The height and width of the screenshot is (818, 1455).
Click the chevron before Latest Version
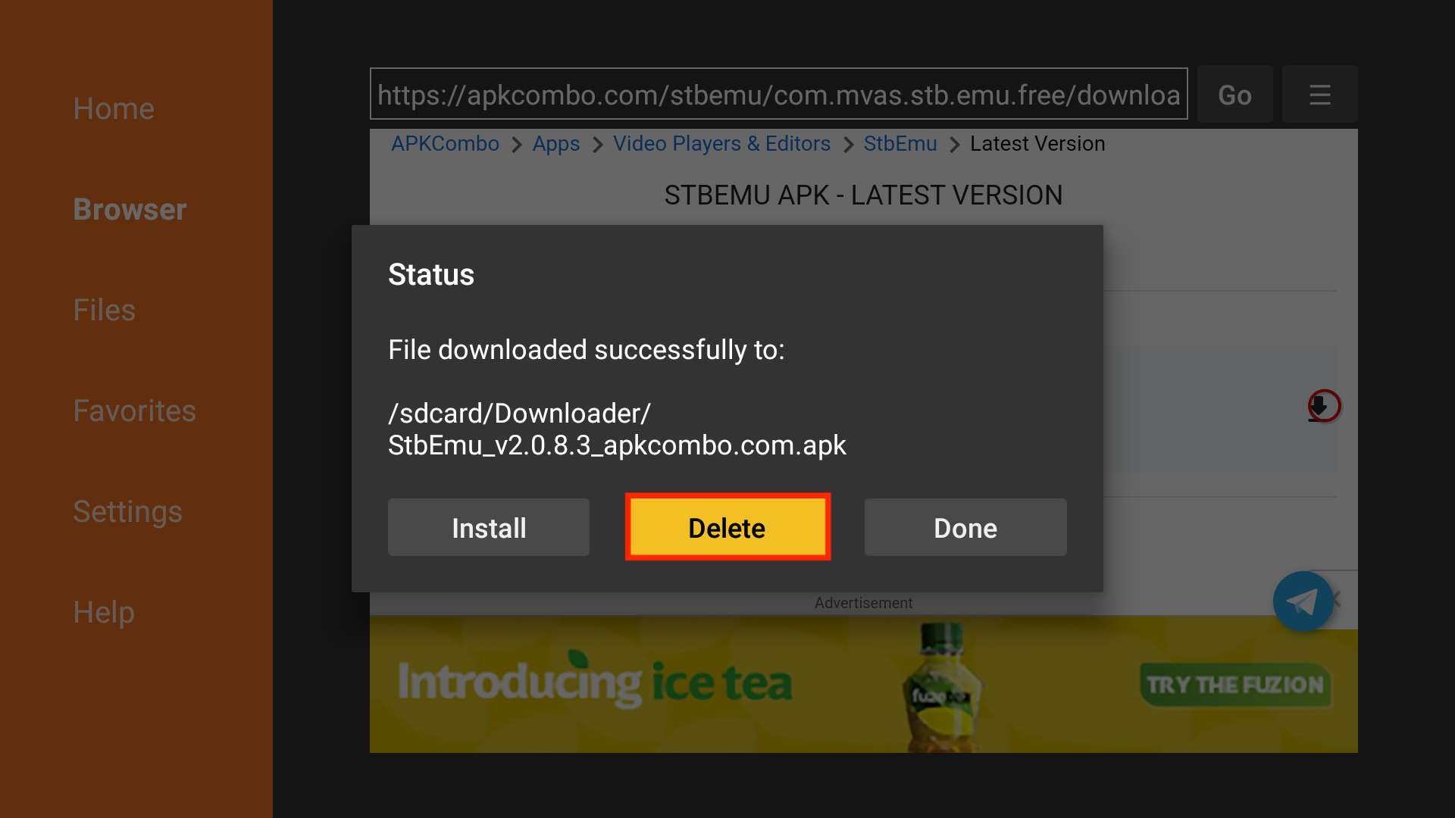click(954, 145)
